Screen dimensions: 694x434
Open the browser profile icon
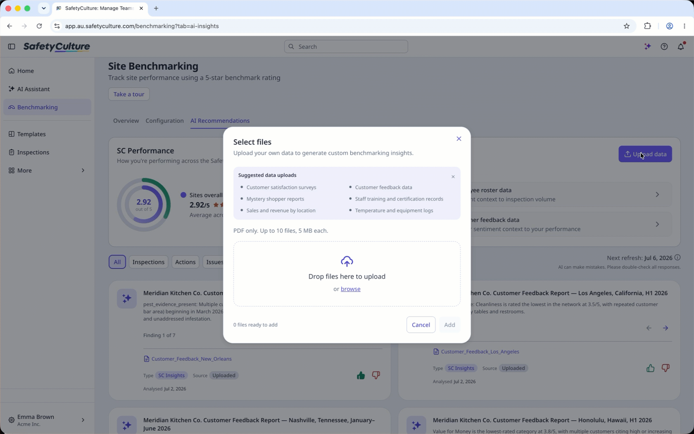(670, 26)
